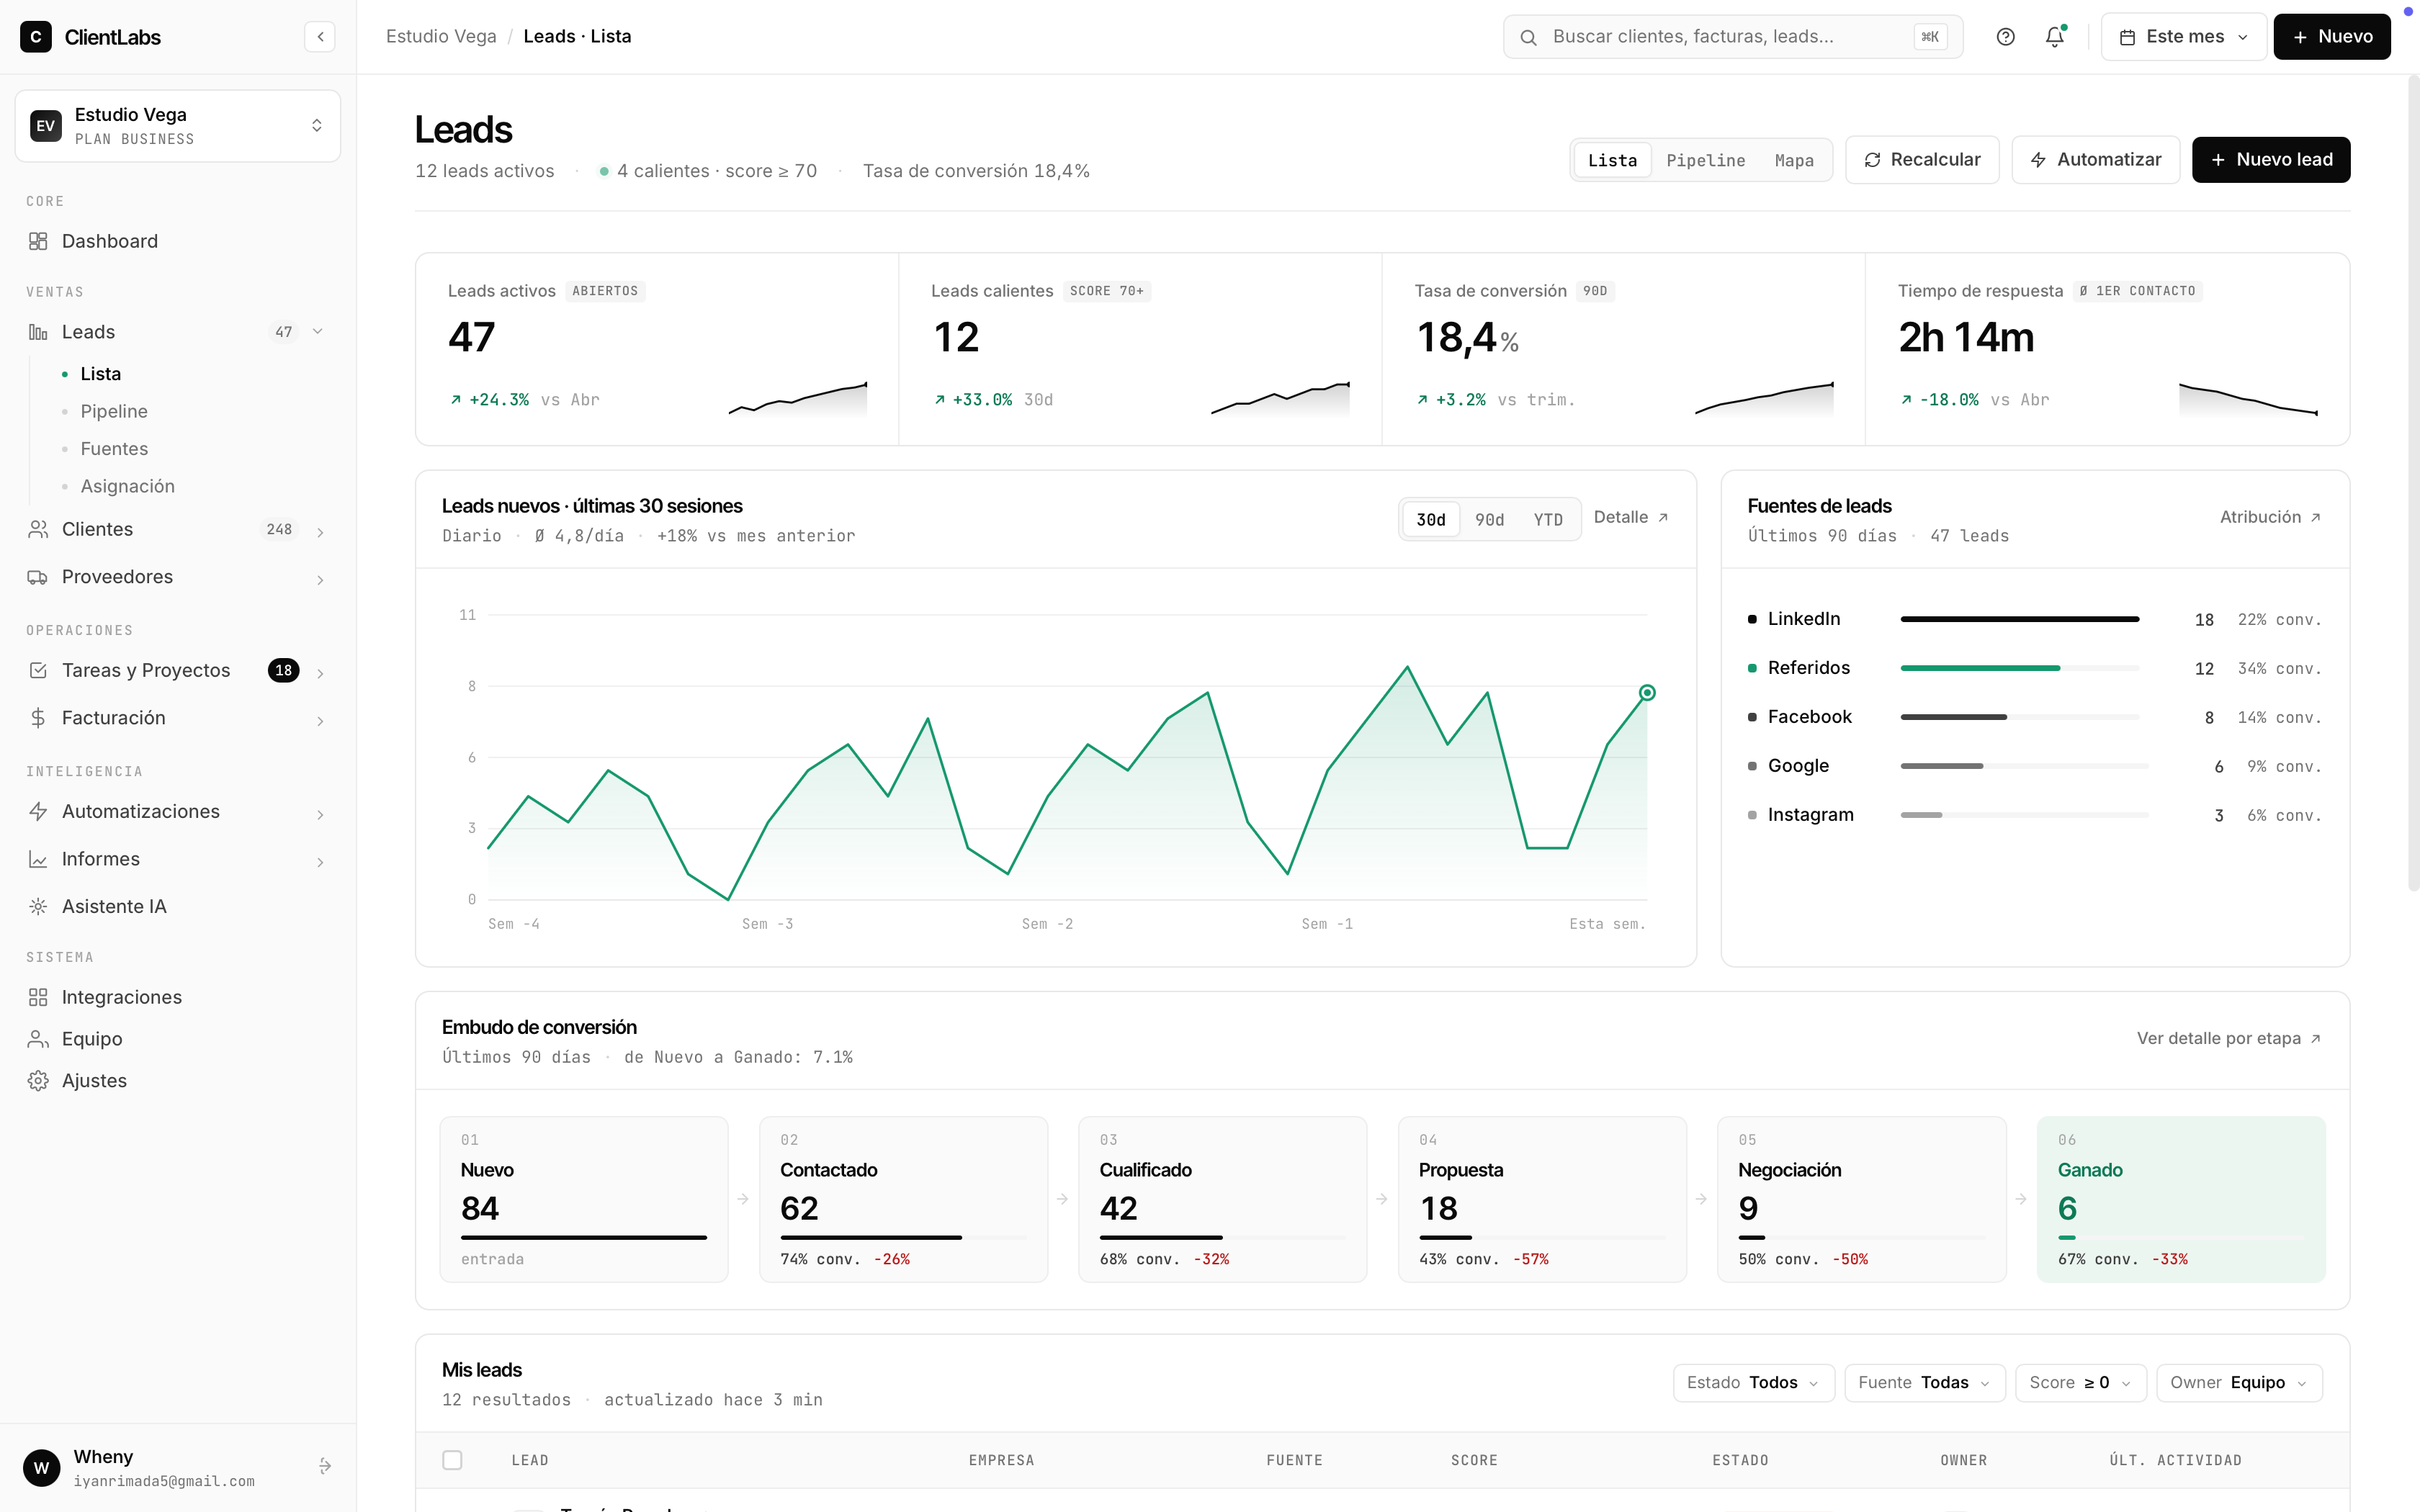Switch chart range to 30d
2420x1512 pixels.
[1431, 519]
